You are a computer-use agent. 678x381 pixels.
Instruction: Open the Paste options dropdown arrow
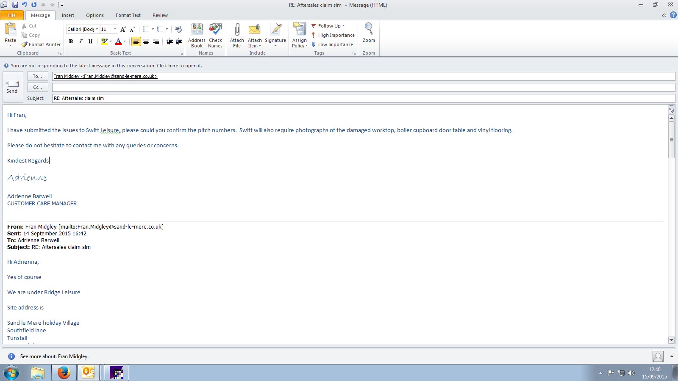point(10,45)
